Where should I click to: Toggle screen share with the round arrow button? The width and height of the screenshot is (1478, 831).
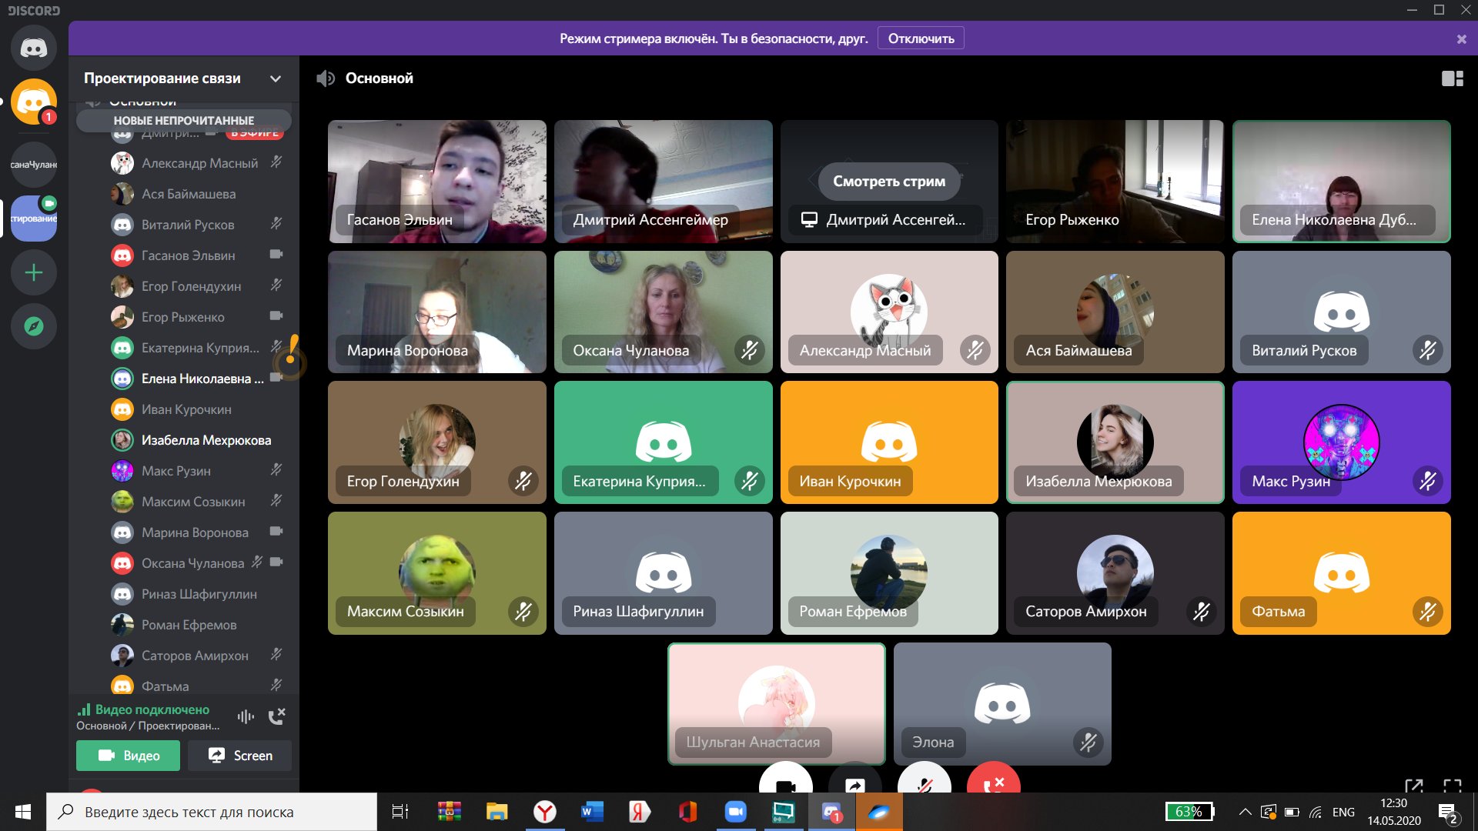pos(854,781)
